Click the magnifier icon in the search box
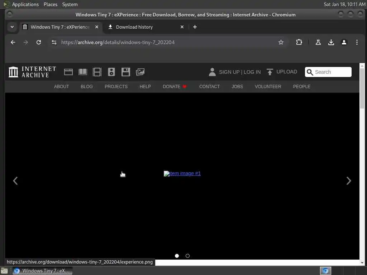Screen dimensions: 367x275 pos(310,72)
